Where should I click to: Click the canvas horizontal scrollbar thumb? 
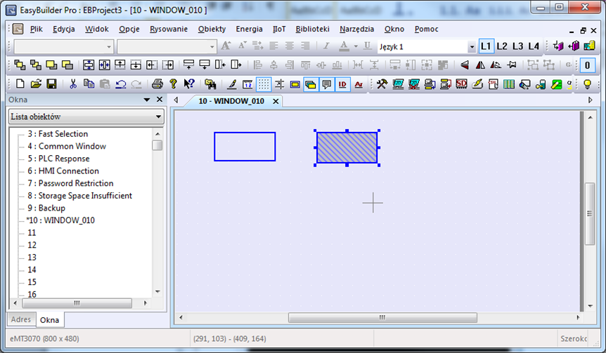tap(382, 317)
